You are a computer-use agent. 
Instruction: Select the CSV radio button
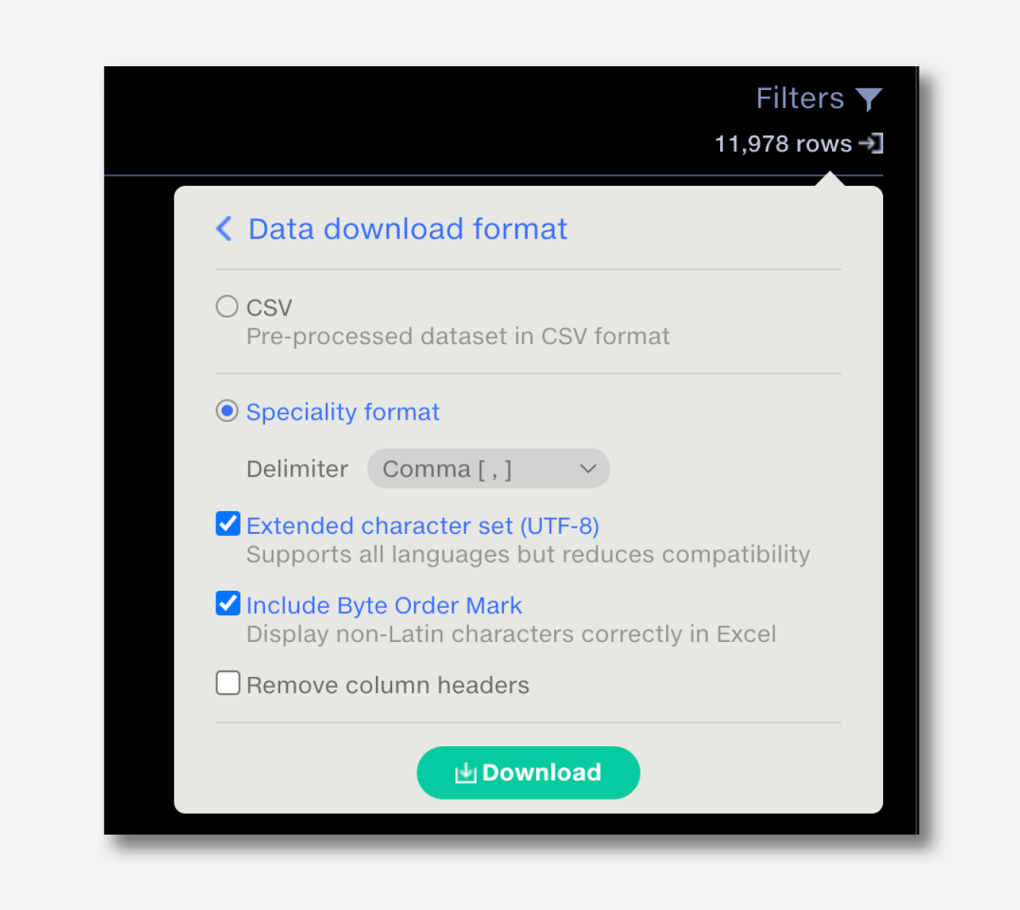click(x=227, y=306)
